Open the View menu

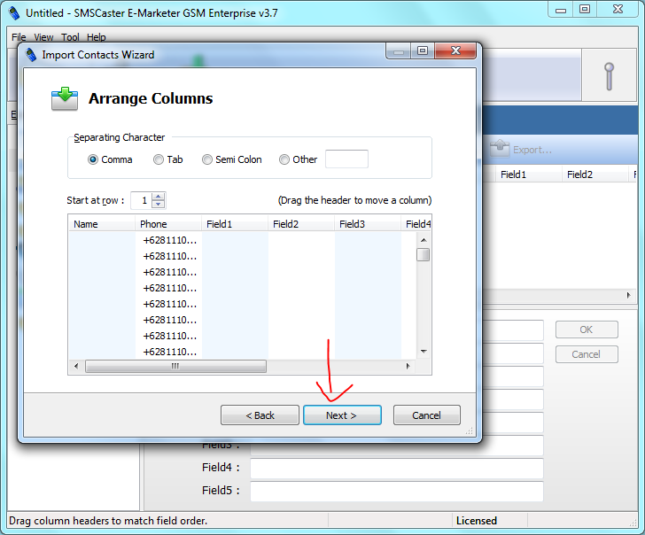pyautogui.click(x=43, y=37)
